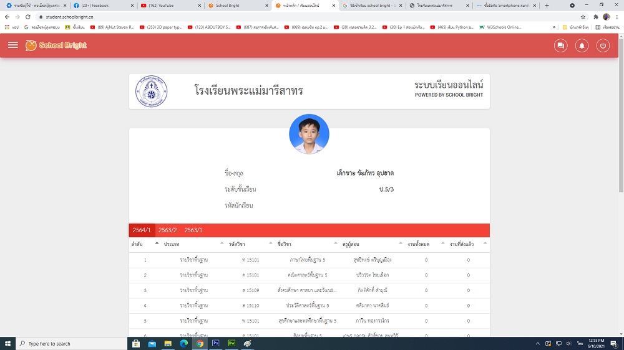Select the 2563/2 term tab
Screen dimensions: 624x350
click(x=167, y=230)
